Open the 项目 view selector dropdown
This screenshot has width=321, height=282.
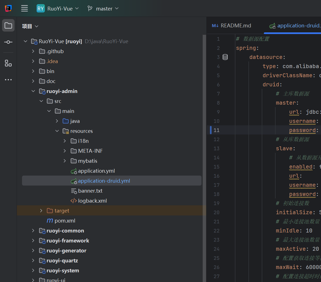(30, 26)
